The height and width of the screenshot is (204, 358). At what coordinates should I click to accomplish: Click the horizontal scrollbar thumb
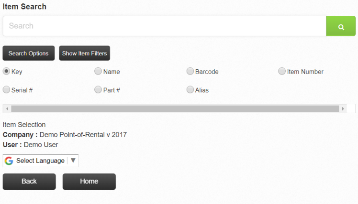click(x=175, y=109)
